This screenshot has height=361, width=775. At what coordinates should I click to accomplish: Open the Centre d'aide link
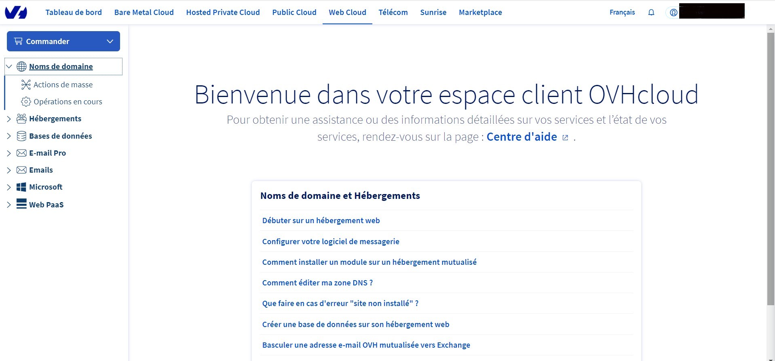click(522, 137)
